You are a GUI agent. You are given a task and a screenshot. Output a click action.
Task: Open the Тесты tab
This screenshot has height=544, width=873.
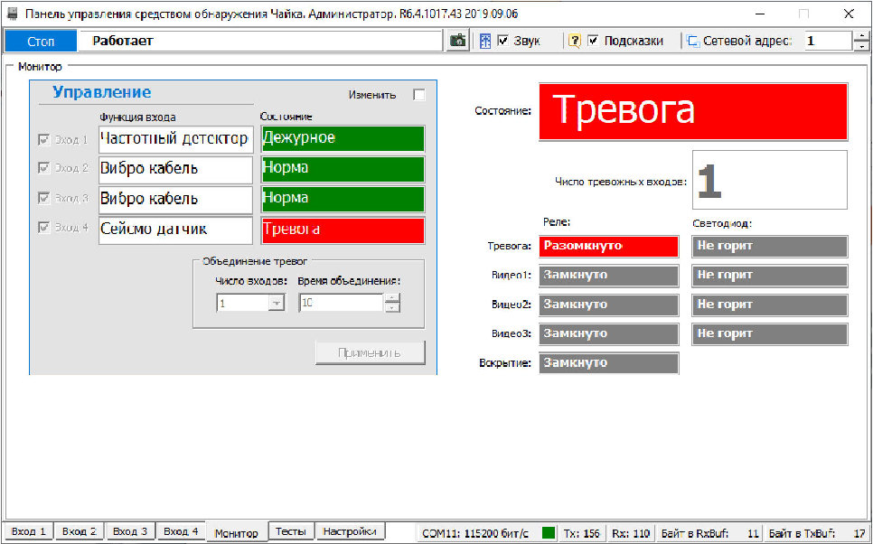click(x=291, y=531)
